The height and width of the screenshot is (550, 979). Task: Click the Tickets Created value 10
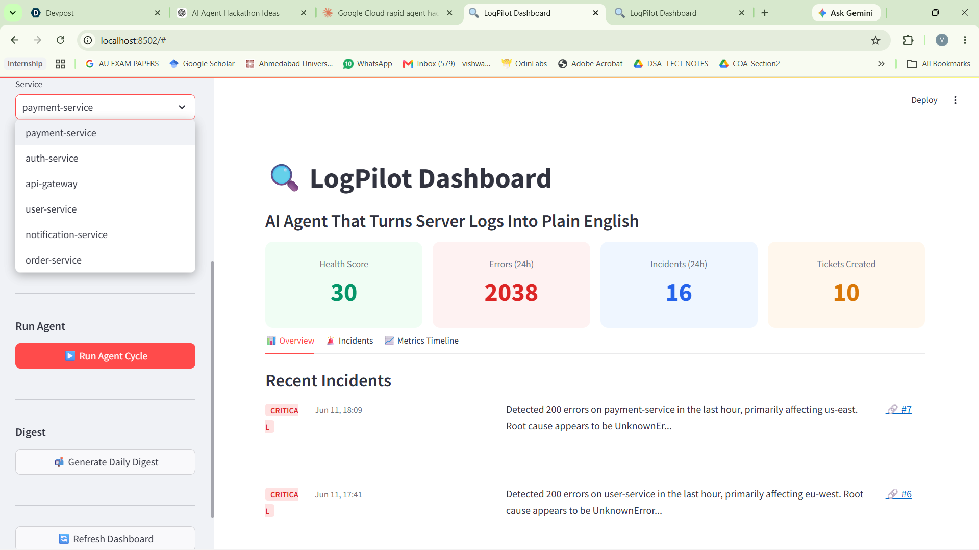coord(846,293)
